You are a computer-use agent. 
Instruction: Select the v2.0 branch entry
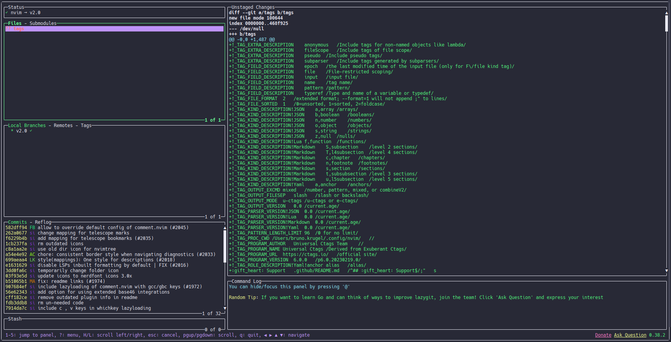pyautogui.click(x=114, y=131)
